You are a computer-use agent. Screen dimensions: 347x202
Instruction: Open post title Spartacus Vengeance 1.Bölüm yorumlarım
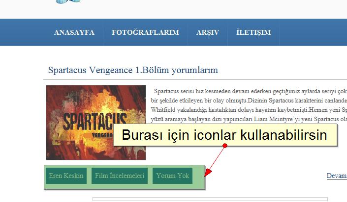coord(133,70)
